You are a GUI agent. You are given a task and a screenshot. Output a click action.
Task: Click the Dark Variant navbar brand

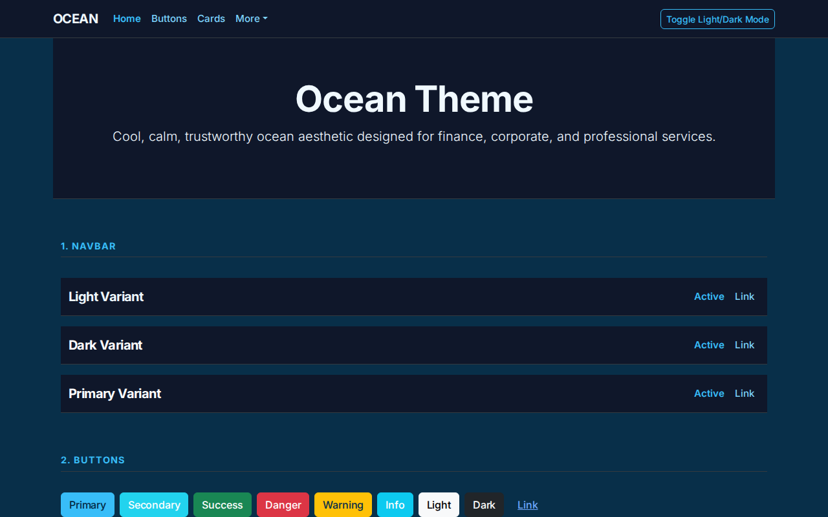point(105,345)
